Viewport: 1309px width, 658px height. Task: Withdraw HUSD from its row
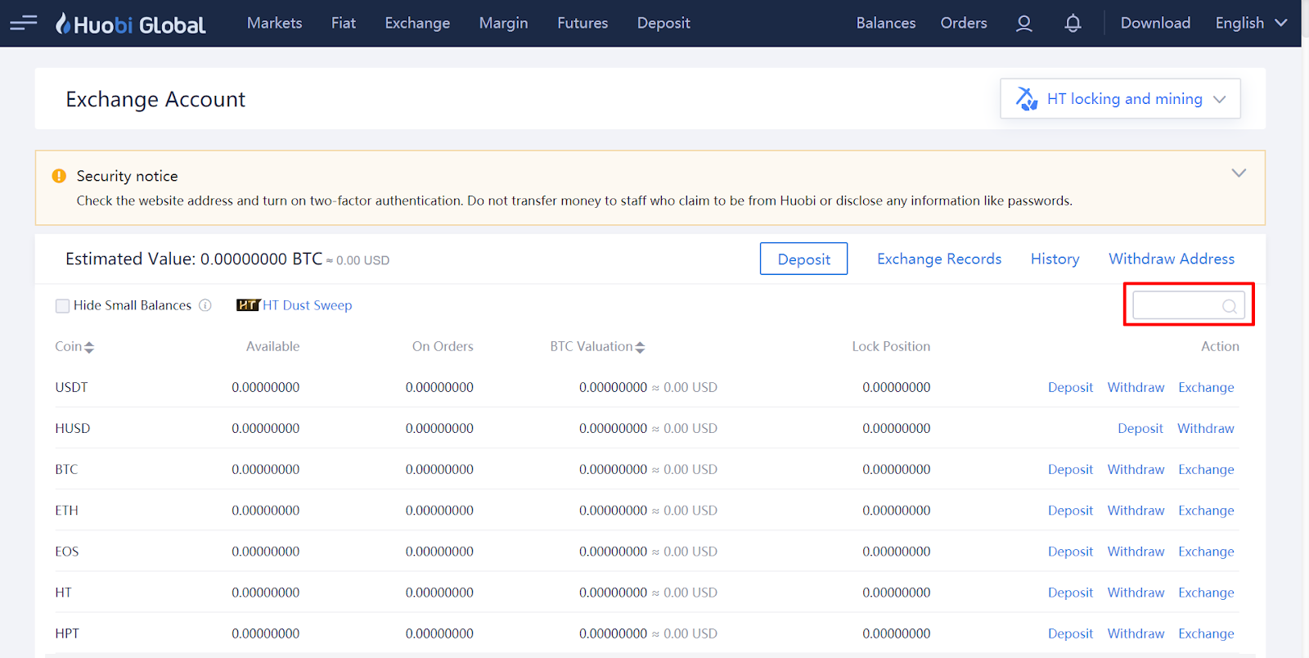pyautogui.click(x=1206, y=428)
